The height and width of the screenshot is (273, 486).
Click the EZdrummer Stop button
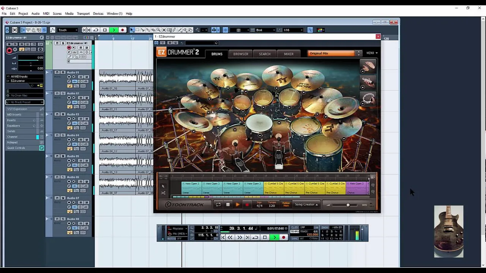pos(228,205)
